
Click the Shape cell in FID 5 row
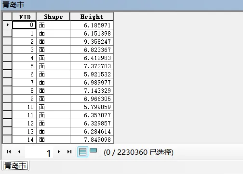pyautogui.click(x=53, y=66)
